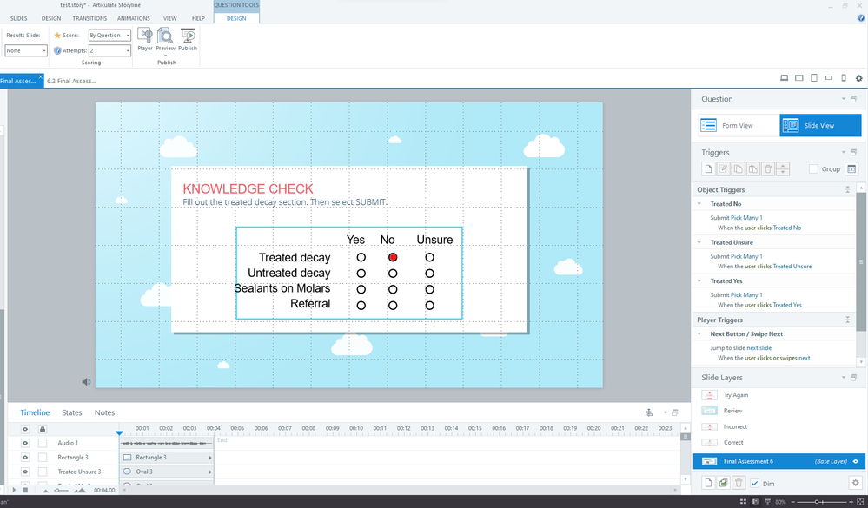Viewport: 868px width, 508px height.
Task: Toggle show/hide all timeline objects
Action: 25,429
